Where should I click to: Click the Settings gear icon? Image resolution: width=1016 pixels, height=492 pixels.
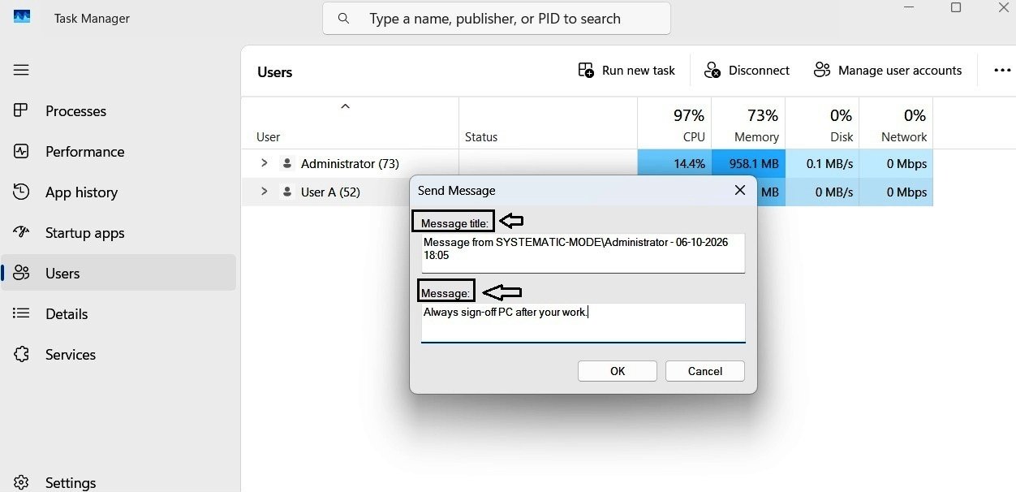tap(22, 482)
